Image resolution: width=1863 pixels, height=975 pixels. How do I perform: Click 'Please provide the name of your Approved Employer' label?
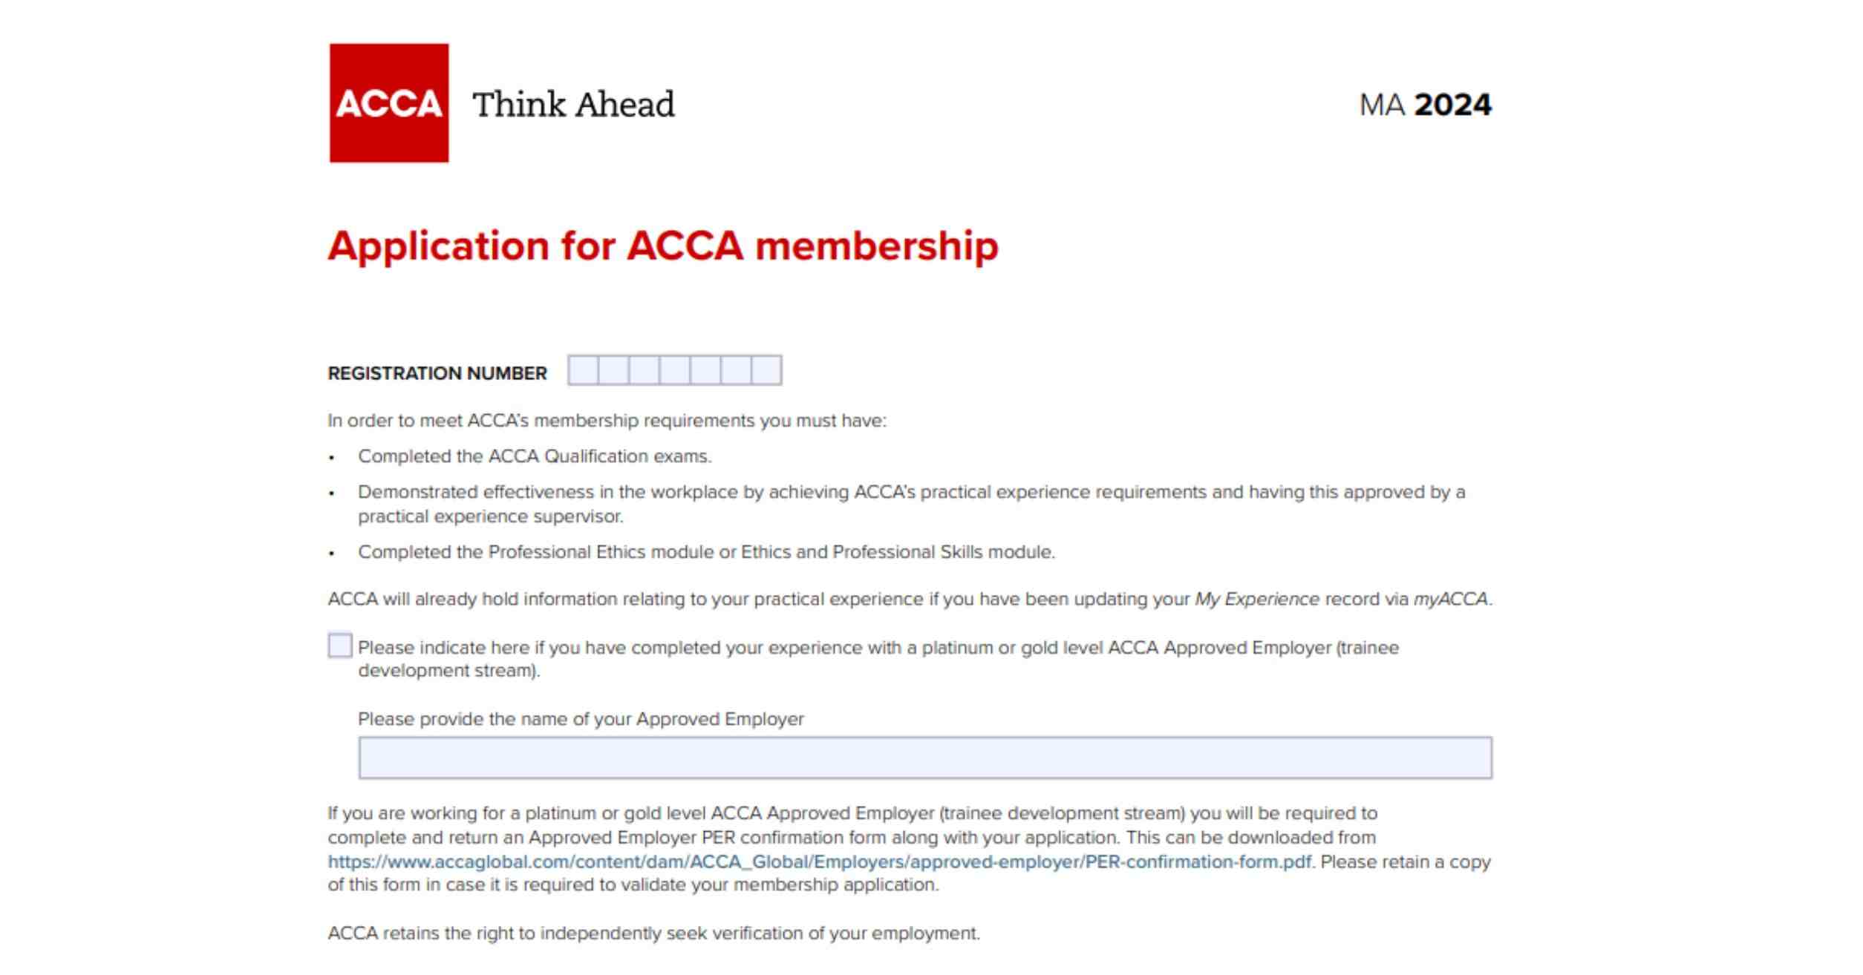tap(581, 719)
